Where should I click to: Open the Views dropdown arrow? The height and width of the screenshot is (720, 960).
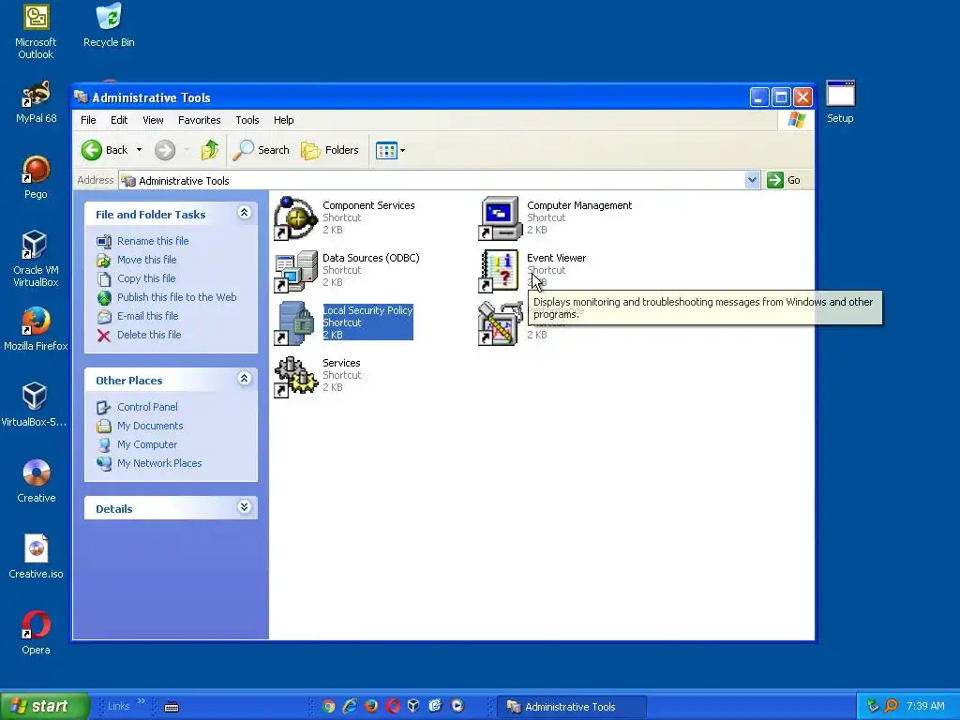[x=403, y=150]
